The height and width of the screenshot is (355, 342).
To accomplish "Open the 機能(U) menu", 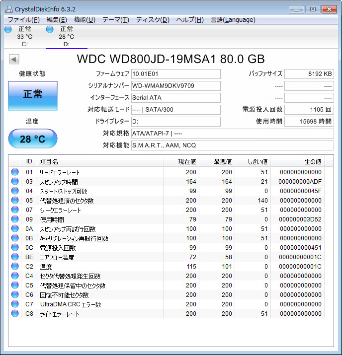I will (85, 20).
